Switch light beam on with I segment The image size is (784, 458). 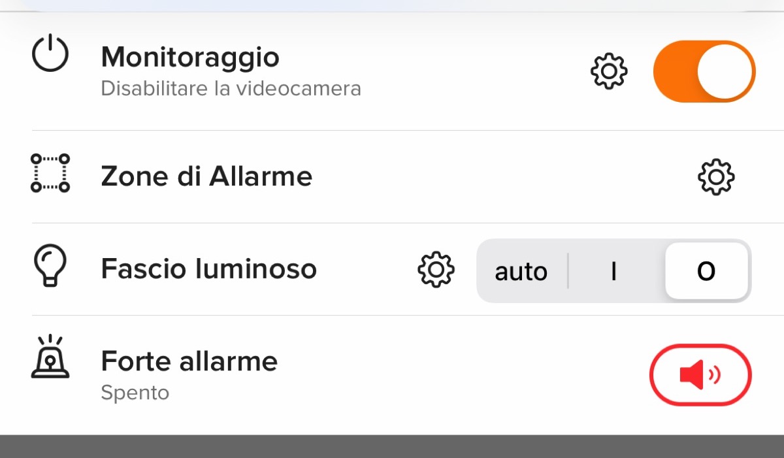pyautogui.click(x=613, y=271)
